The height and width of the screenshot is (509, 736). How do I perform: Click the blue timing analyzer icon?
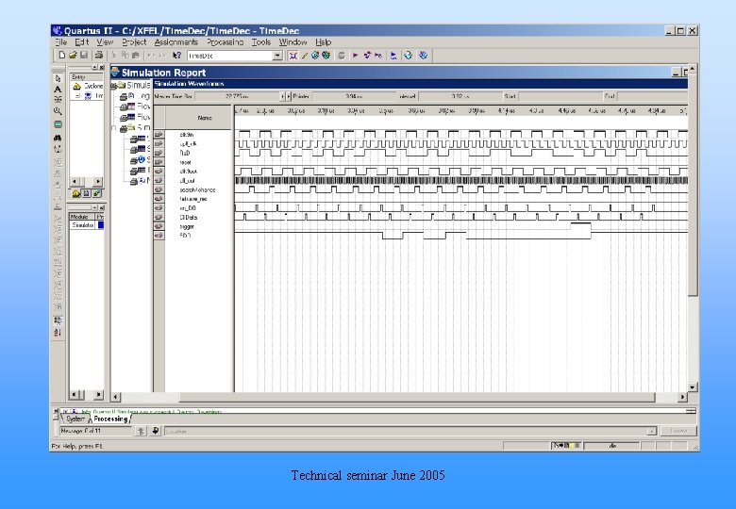(x=393, y=56)
